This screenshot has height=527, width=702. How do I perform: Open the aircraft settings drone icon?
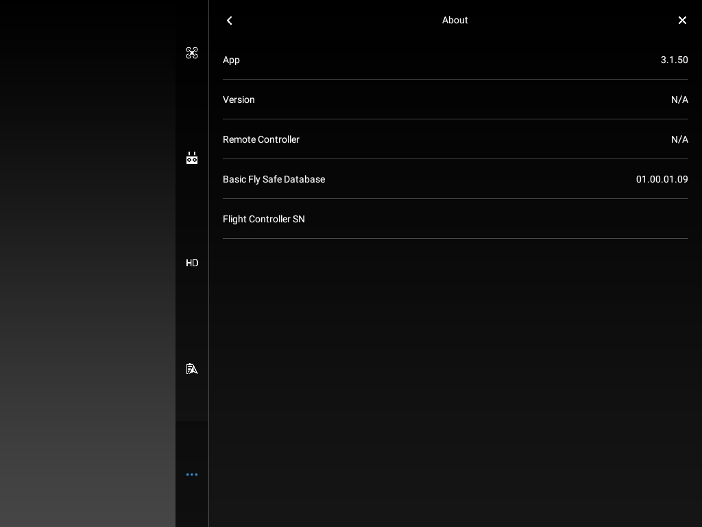192,53
